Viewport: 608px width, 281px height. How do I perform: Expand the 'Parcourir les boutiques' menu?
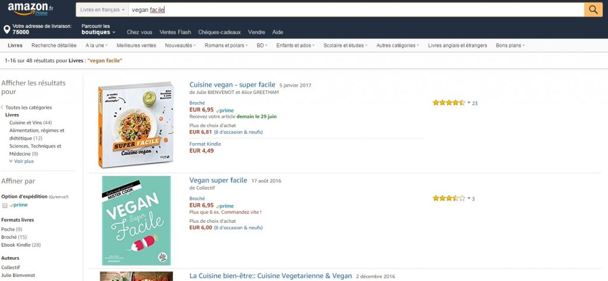[99, 30]
